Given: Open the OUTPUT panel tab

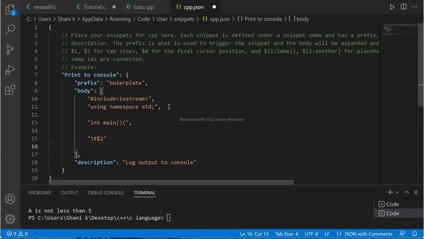Looking at the screenshot, I should pos(69,193).
